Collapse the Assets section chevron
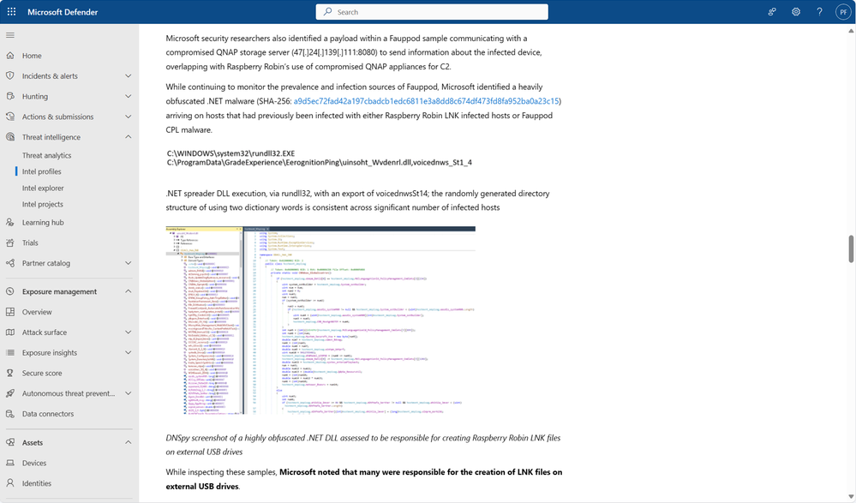Viewport: 856px width, 503px height. pyautogui.click(x=129, y=442)
